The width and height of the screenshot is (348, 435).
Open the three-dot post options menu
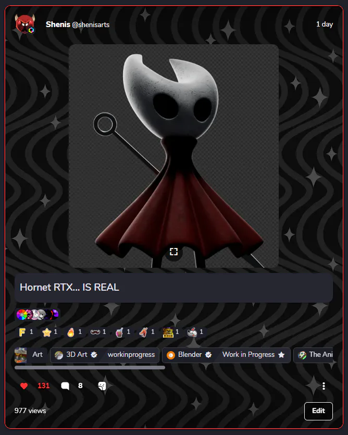pos(324,386)
